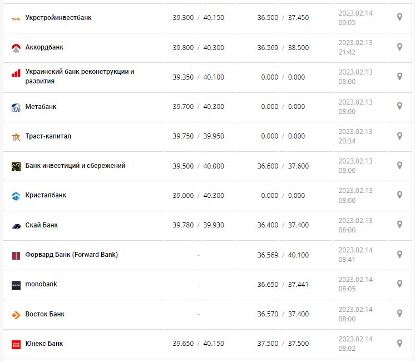
Task: Open the Укрстройинвестбанк bank link
Action: point(58,18)
